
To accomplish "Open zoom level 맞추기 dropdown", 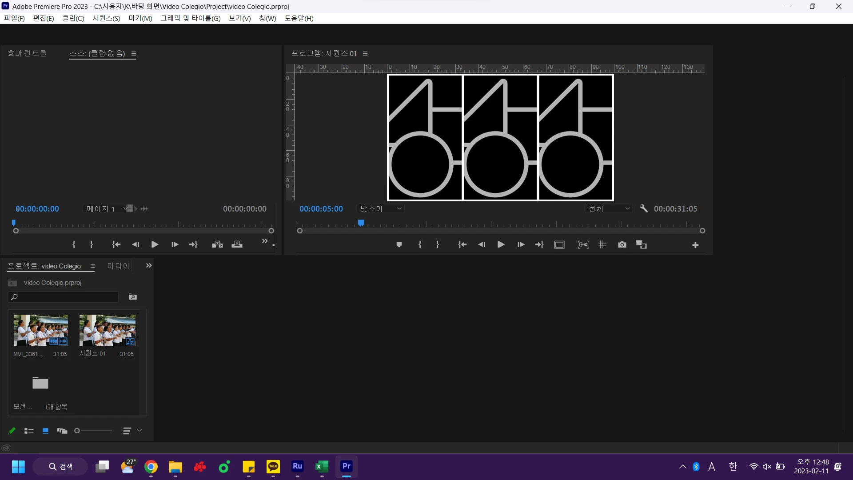I will (381, 208).
